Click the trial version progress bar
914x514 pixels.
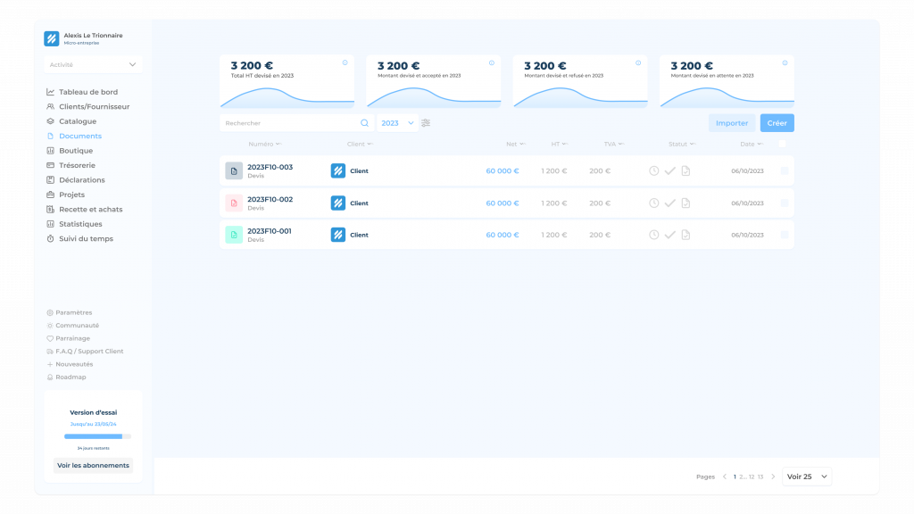pos(97,436)
